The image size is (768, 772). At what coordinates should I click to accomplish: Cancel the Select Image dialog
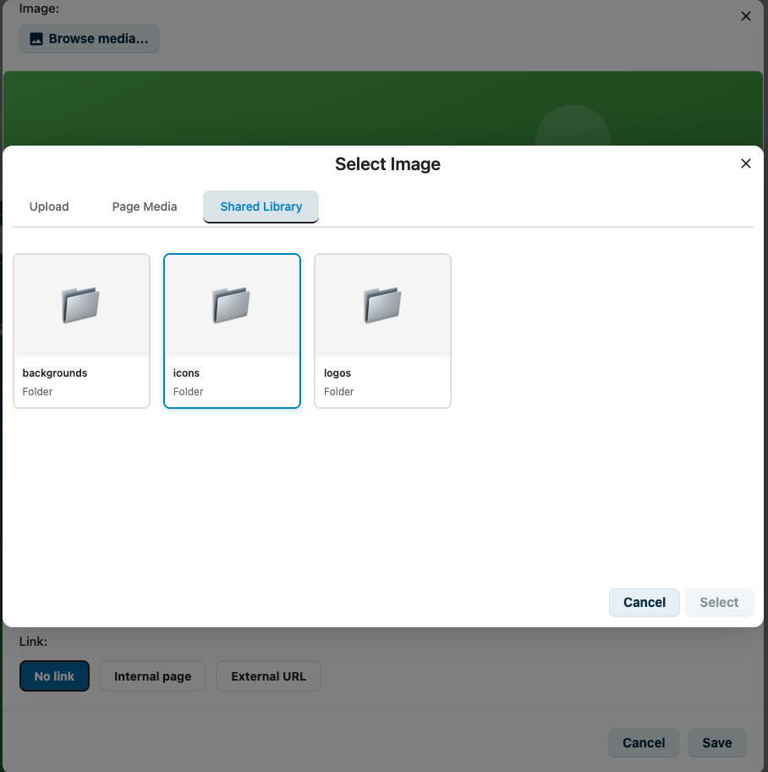pos(644,602)
